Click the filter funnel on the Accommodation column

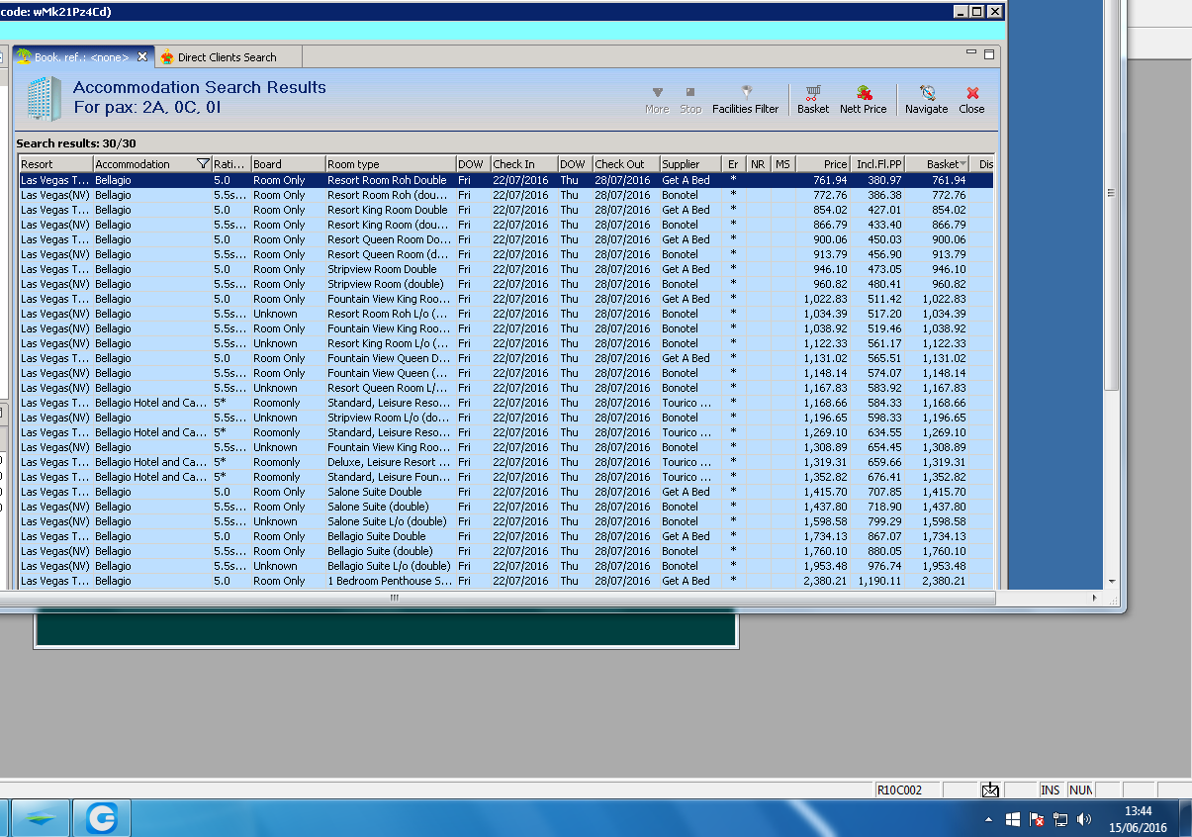[203, 164]
